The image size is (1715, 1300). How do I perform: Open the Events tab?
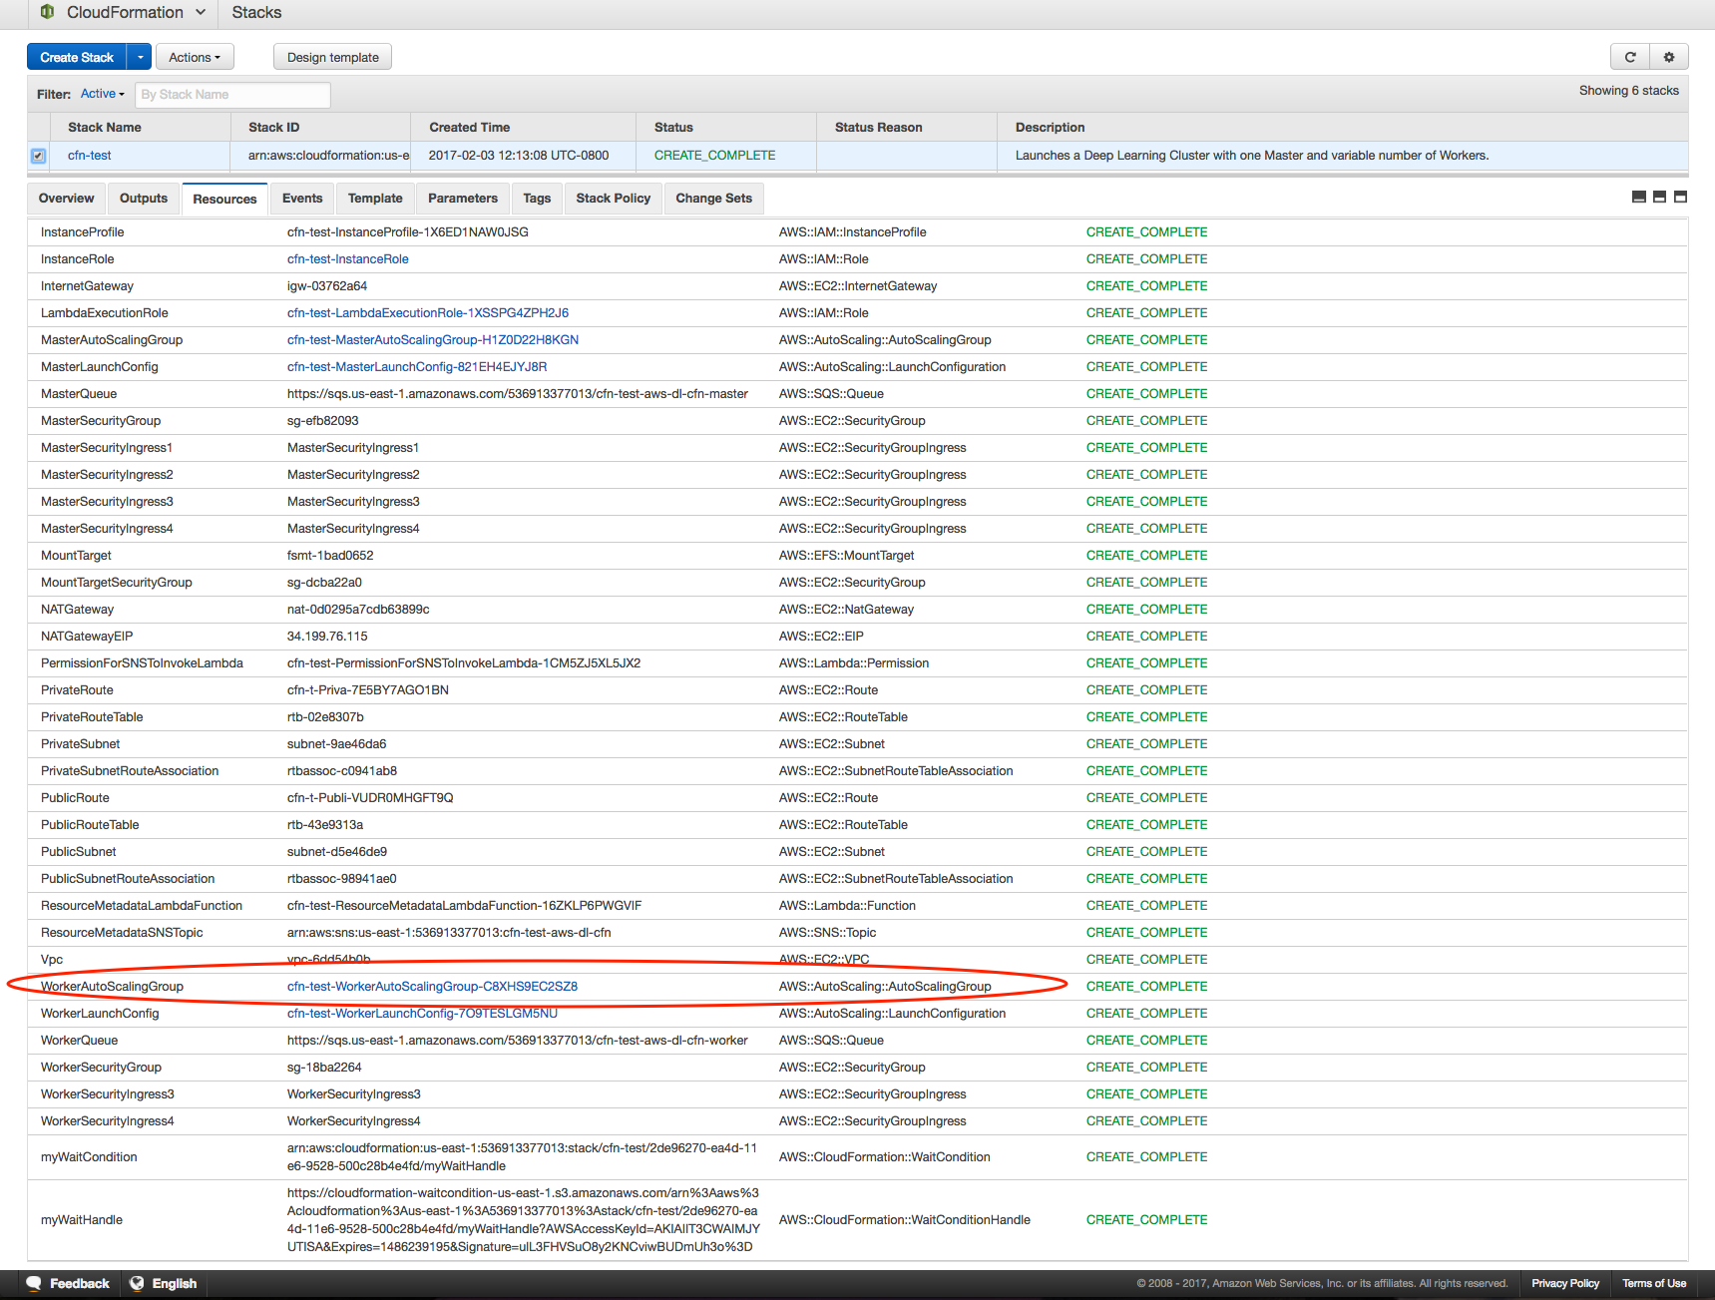click(302, 198)
